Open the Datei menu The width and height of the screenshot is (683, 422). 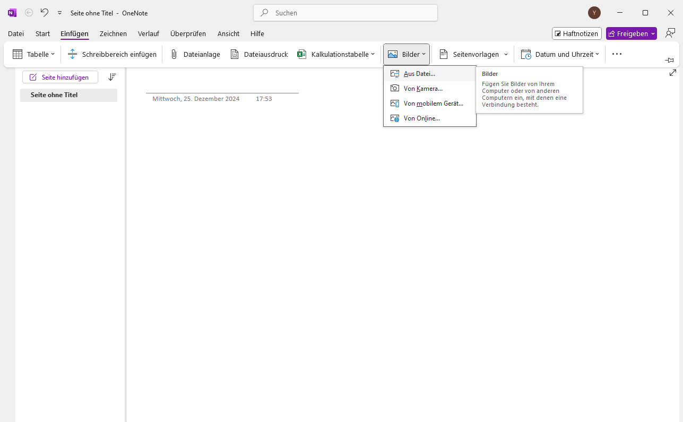coord(16,33)
